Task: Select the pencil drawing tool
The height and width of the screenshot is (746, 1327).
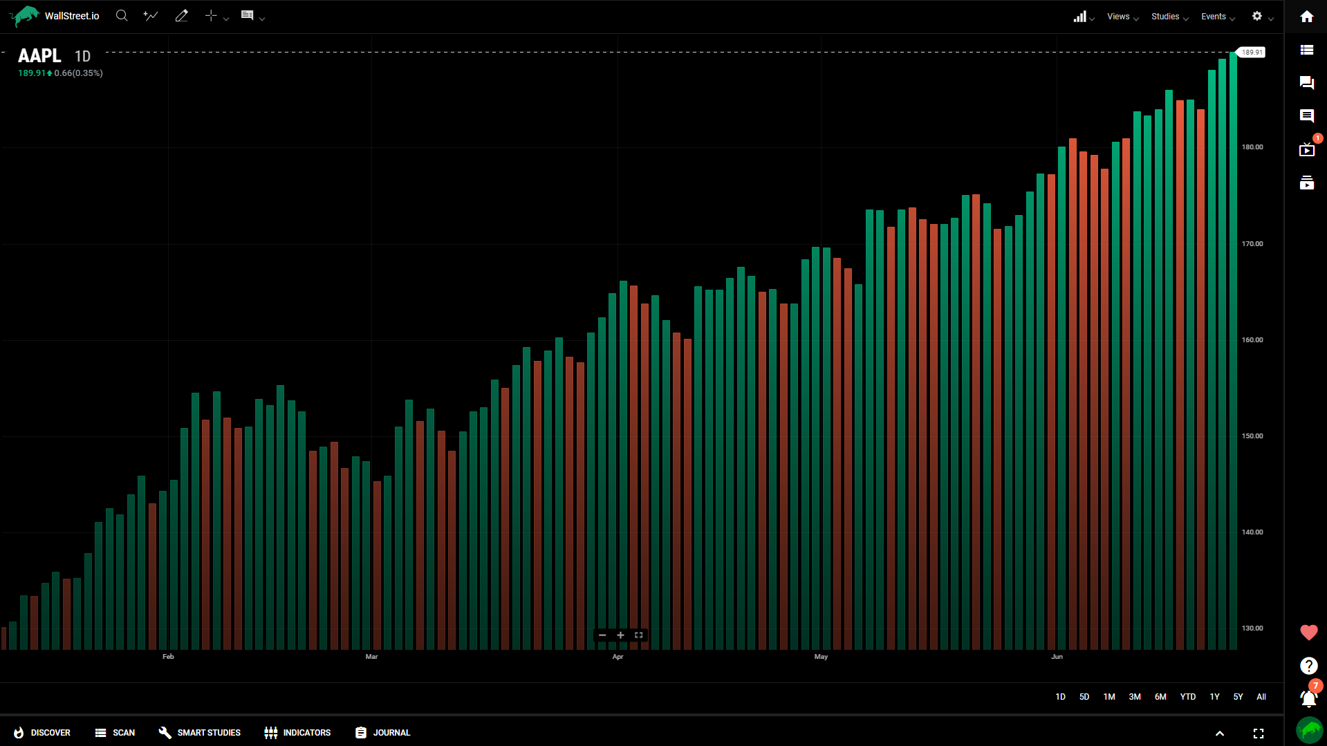Action: click(x=182, y=16)
